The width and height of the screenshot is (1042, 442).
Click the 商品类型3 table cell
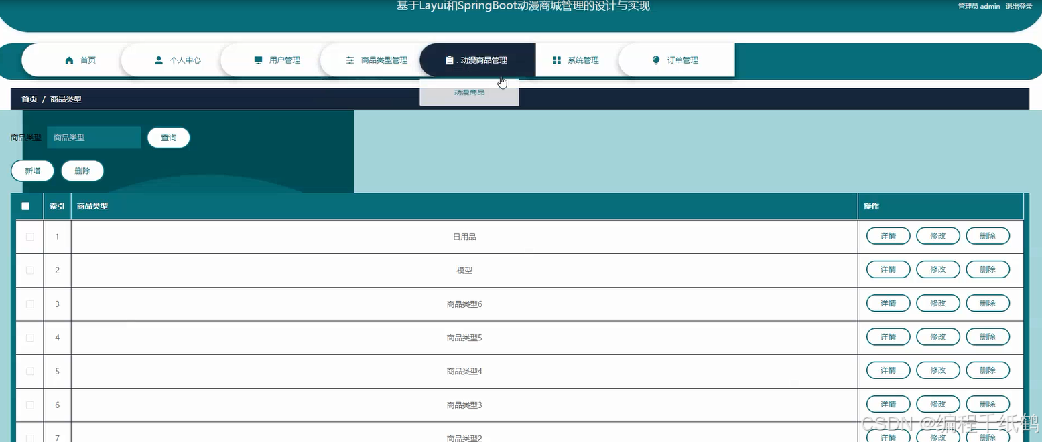[x=464, y=405]
